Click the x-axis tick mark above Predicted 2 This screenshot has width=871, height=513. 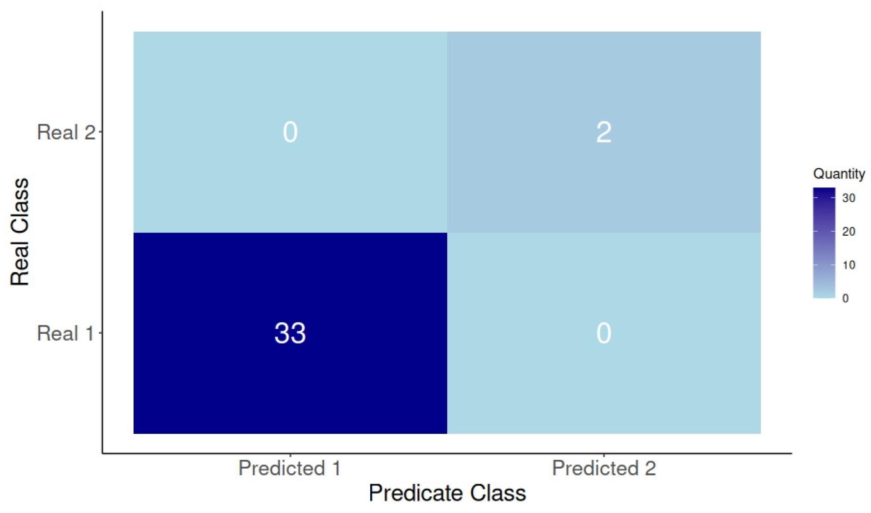coord(604,455)
